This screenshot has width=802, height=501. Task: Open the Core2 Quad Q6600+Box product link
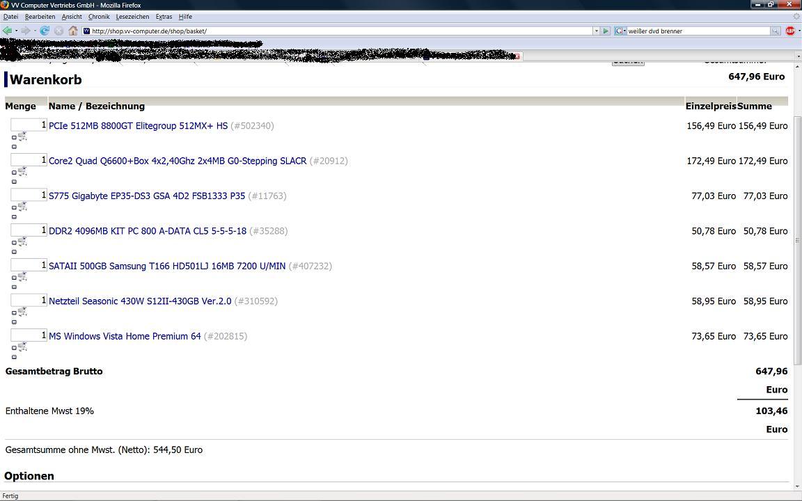coord(178,161)
